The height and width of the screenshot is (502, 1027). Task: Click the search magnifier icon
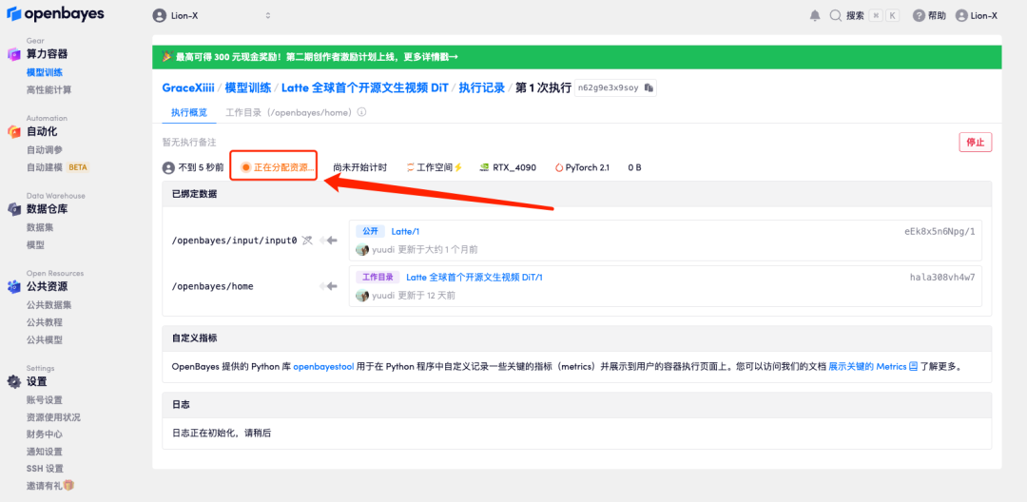click(x=835, y=16)
